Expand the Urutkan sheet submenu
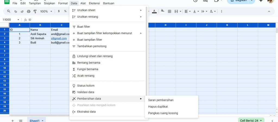 coord(108,10)
